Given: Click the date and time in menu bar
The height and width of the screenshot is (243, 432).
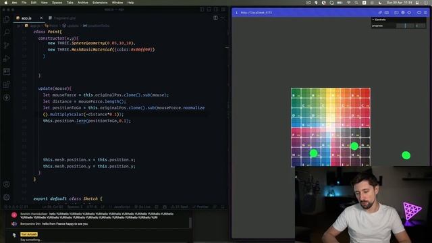Looking at the screenshot, I should pos(399,3).
